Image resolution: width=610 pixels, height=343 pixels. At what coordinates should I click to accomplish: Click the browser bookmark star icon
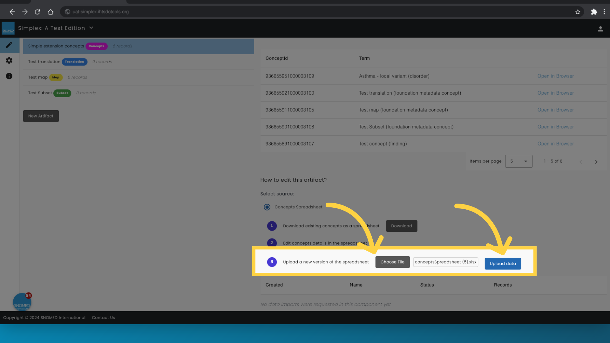[x=578, y=12]
